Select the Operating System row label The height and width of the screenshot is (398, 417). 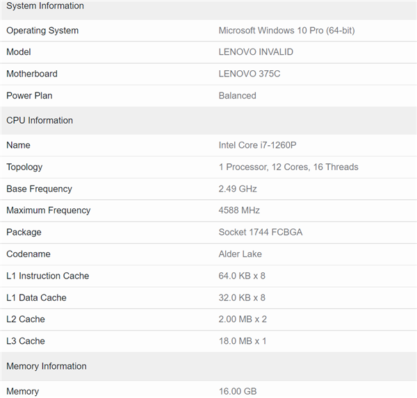[42, 31]
